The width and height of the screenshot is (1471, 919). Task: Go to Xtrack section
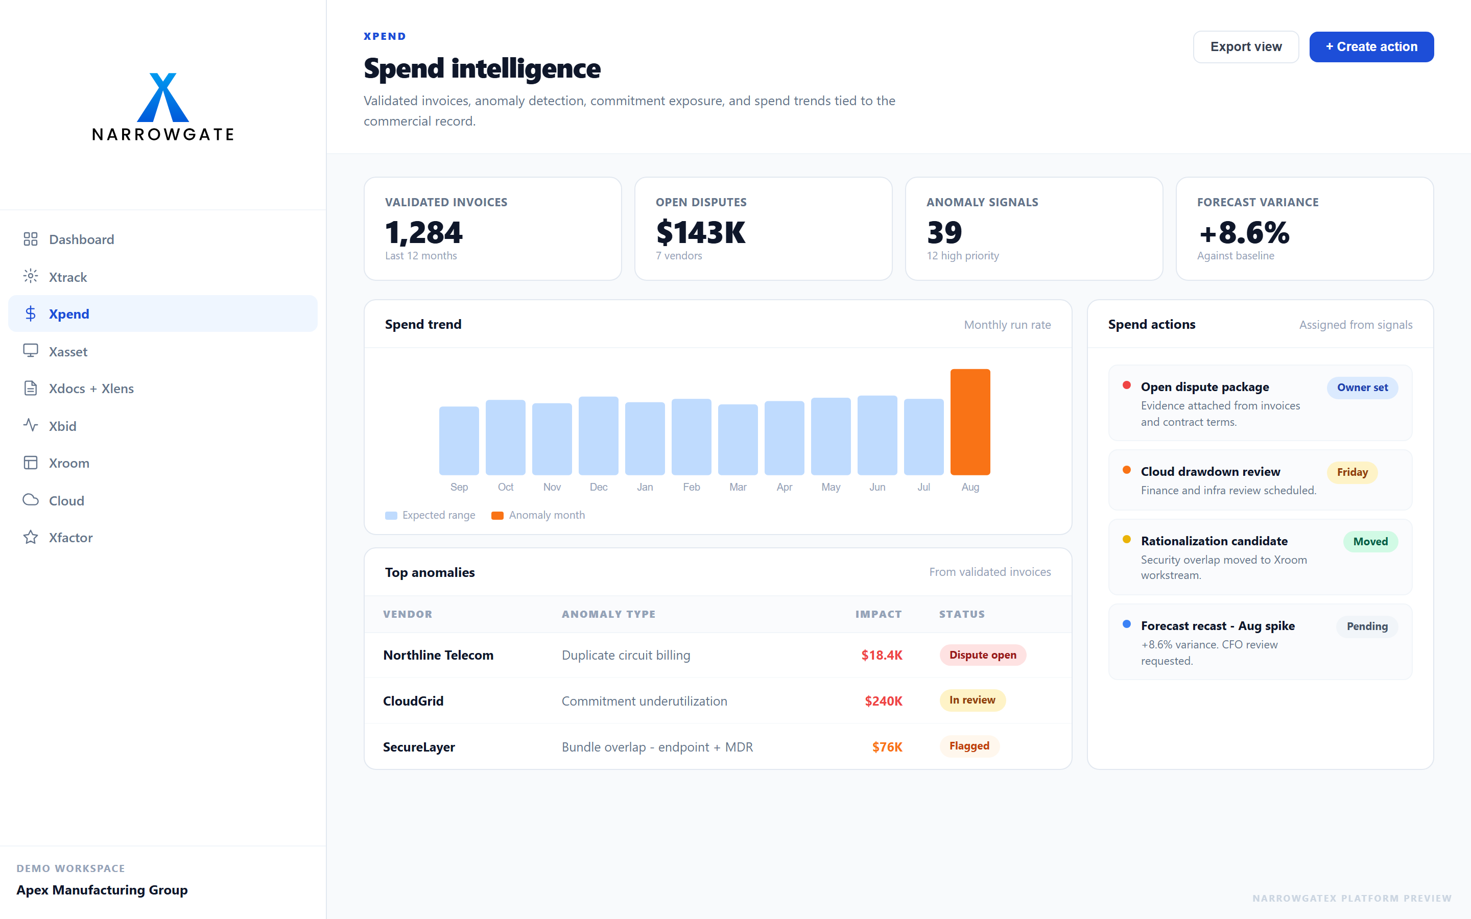163,277
